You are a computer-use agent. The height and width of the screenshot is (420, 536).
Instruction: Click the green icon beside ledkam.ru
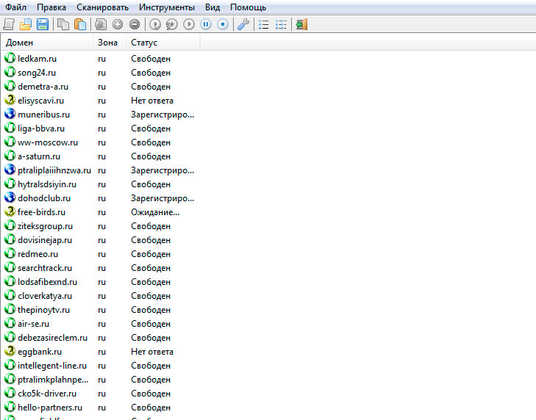coord(10,58)
